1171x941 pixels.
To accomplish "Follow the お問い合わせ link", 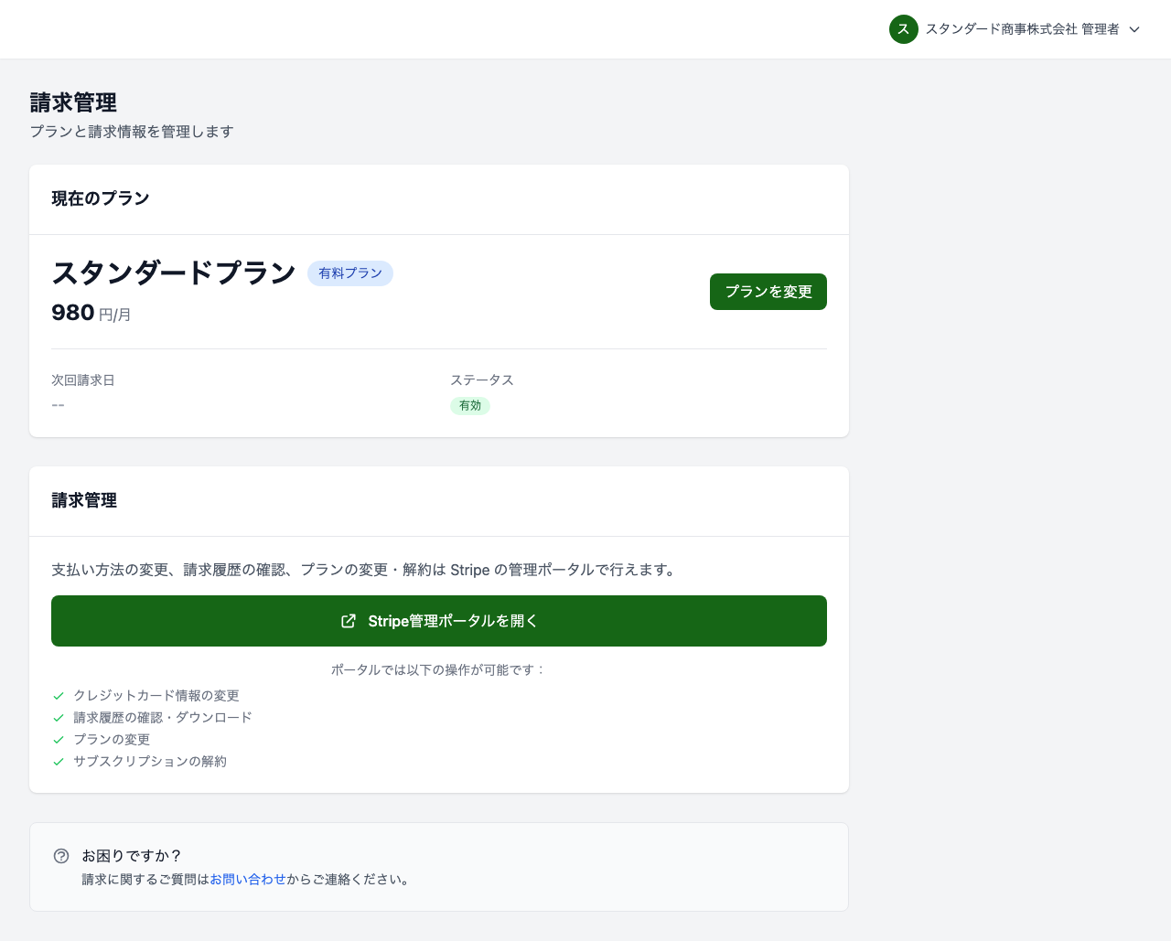I will coord(247,879).
